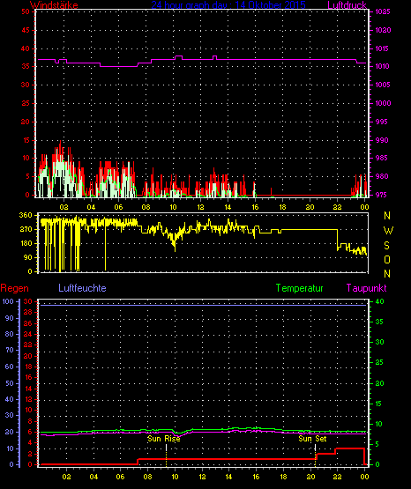Click the dotted sunrise marker line
This screenshot has width=411, height=489.
pos(167,456)
